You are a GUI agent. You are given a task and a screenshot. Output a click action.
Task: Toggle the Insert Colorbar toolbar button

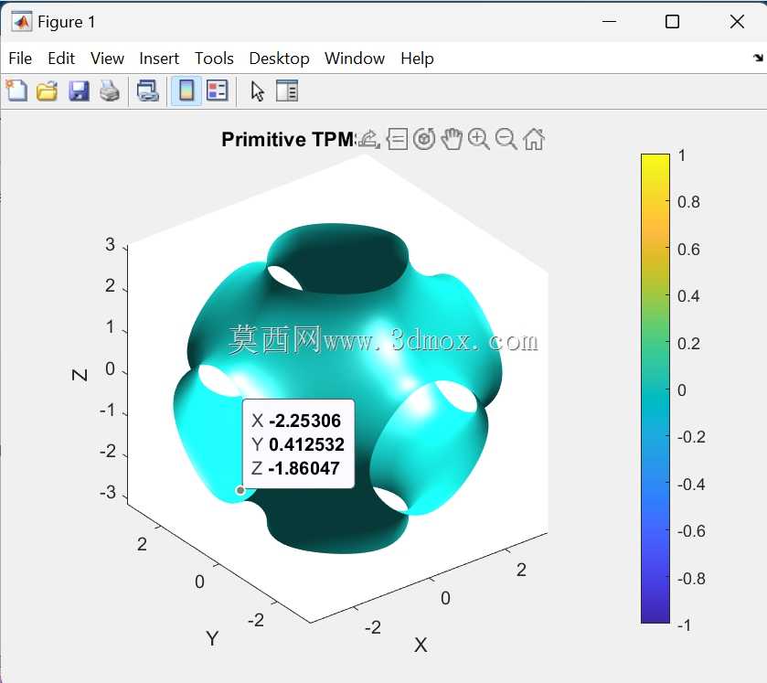(186, 91)
